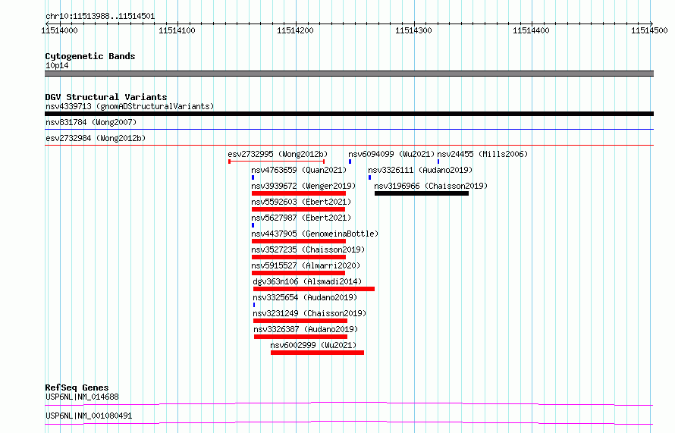
Task: Click the blue marker under nsv3326111
Action: tap(369, 177)
